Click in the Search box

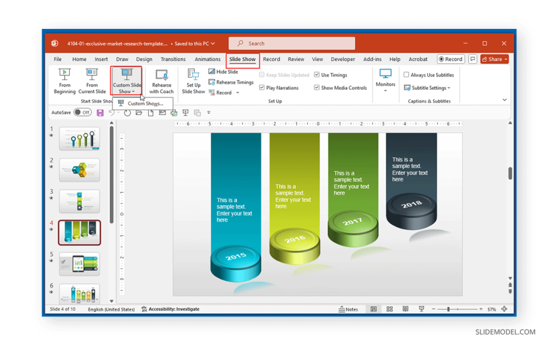(x=292, y=44)
